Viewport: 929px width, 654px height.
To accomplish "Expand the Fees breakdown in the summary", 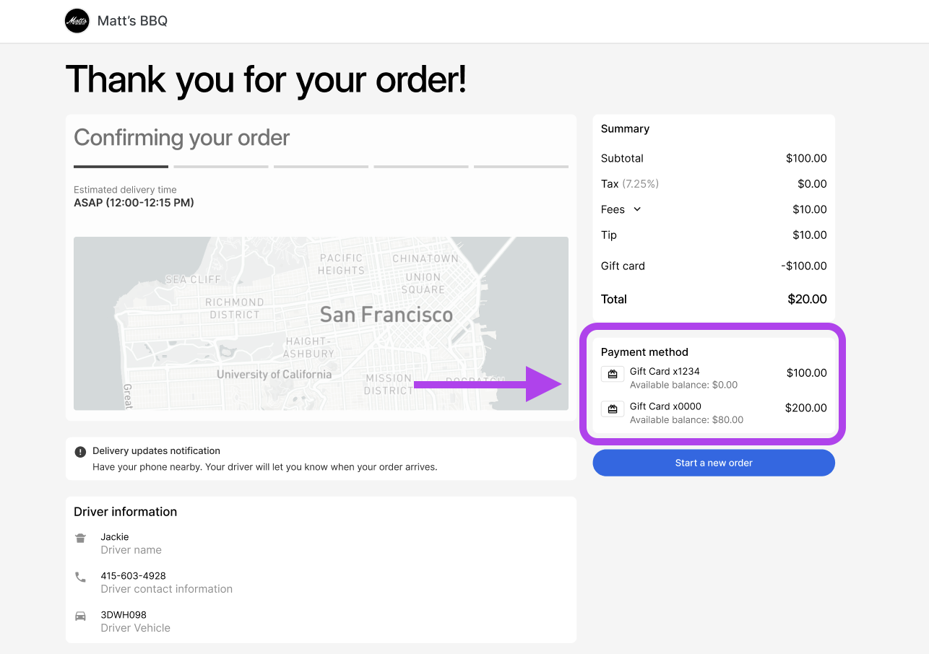I will (x=636, y=209).
